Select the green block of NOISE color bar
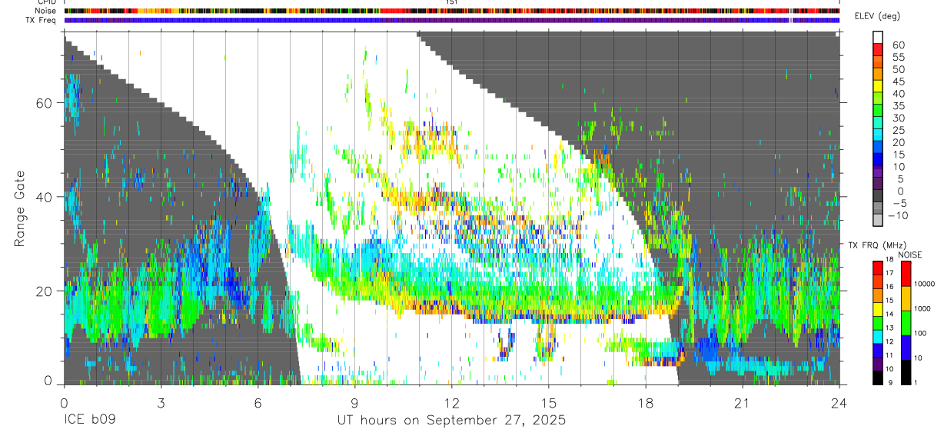The height and width of the screenshot is (436, 944). (x=906, y=323)
